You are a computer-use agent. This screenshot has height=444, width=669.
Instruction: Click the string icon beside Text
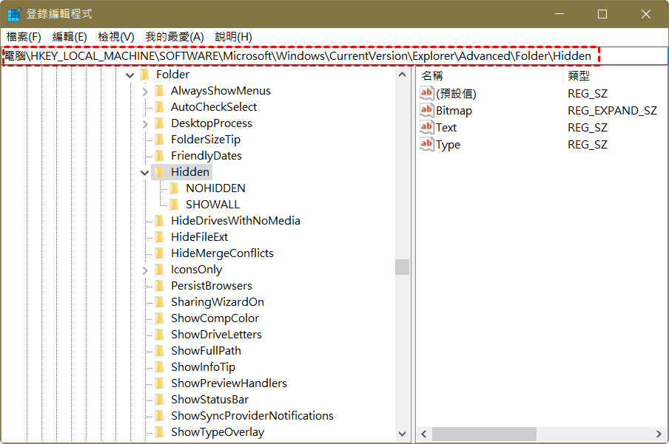[x=427, y=127]
